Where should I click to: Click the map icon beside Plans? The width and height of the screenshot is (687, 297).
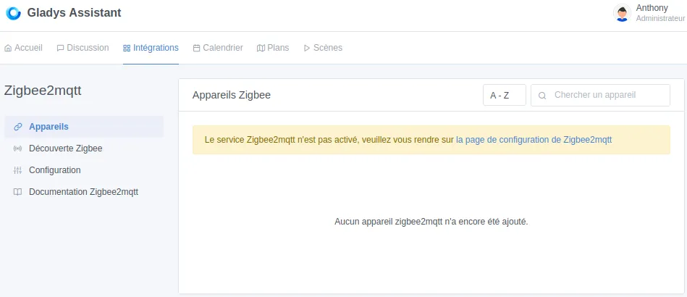click(261, 49)
